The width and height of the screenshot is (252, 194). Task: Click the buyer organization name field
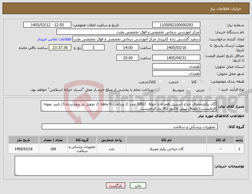click(128, 32)
